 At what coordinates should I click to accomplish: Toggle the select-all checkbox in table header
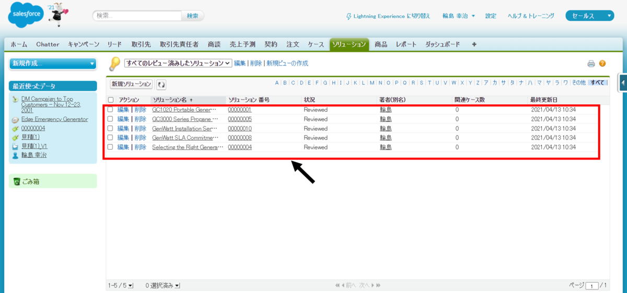(x=110, y=100)
